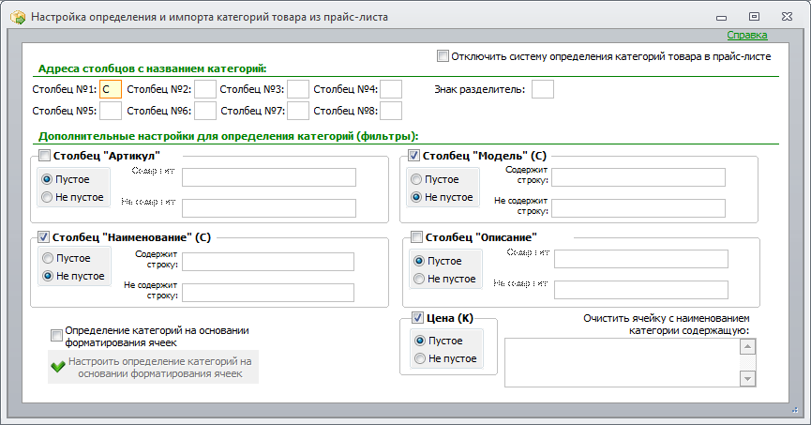
Task: Close the category import settings window
Action: click(787, 17)
